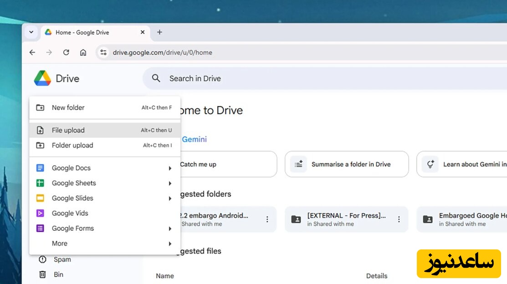This screenshot has width=507, height=284.
Task: Expand the More submenu arrow
Action: pos(170,244)
